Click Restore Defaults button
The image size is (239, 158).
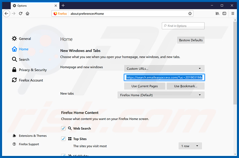click(191, 40)
